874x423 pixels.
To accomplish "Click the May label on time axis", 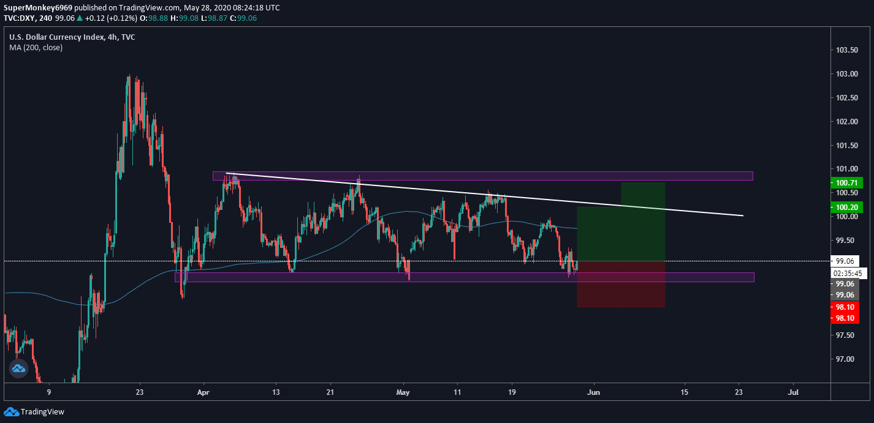I will point(403,392).
